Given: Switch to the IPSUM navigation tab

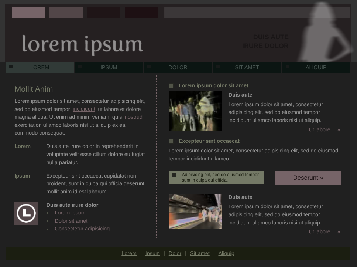Looking at the screenshot, I should click(x=109, y=67).
